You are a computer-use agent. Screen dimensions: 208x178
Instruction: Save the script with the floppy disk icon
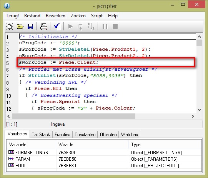tap(30, 27)
